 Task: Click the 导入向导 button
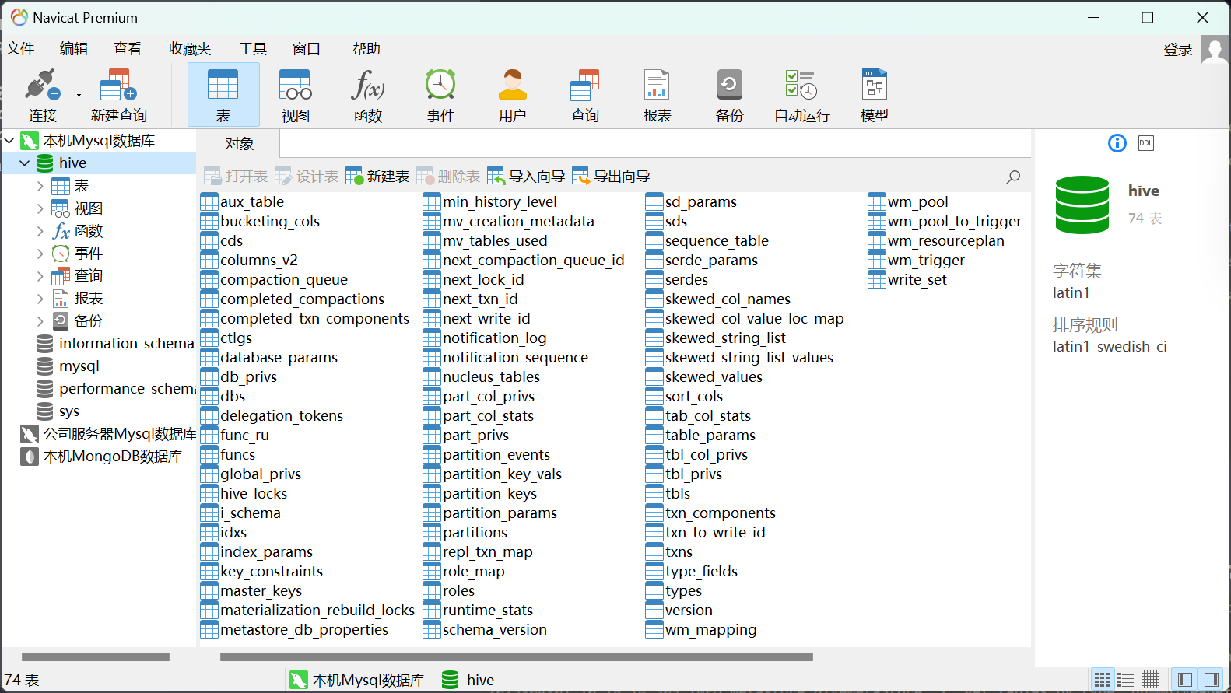[526, 177]
